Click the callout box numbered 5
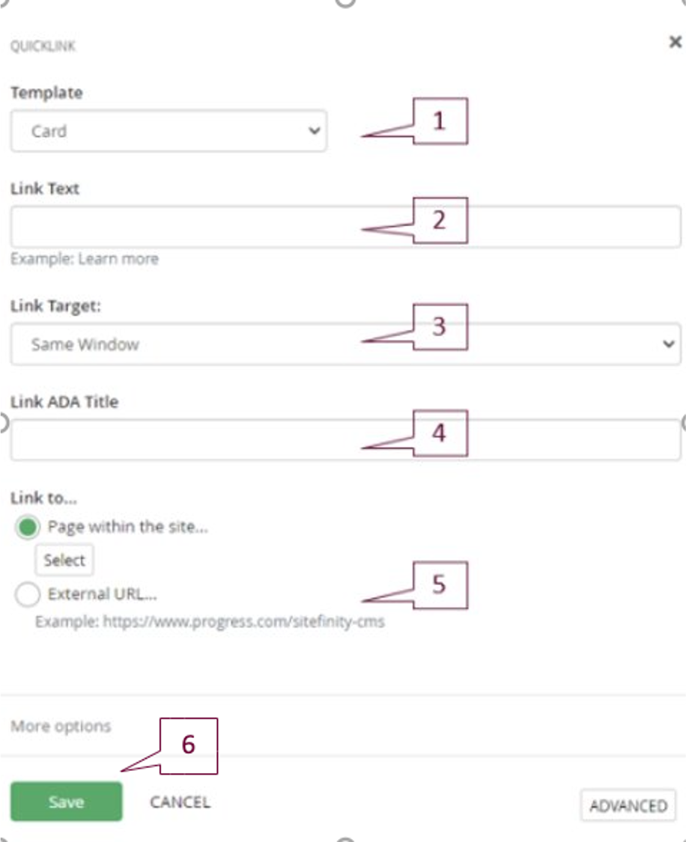Screen dimensions: 686x842 pyautogui.click(x=440, y=585)
